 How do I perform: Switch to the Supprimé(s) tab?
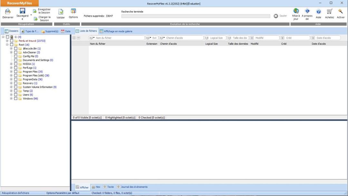tap(50, 31)
